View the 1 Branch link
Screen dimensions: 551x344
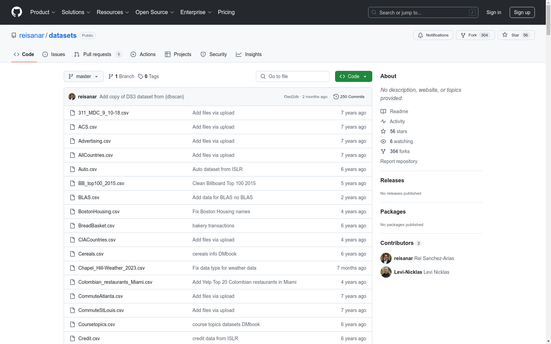pos(121,76)
